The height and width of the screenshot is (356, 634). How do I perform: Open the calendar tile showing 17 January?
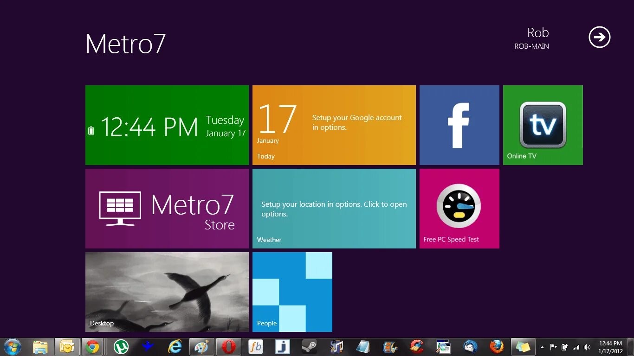pyautogui.click(x=334, y=125)
